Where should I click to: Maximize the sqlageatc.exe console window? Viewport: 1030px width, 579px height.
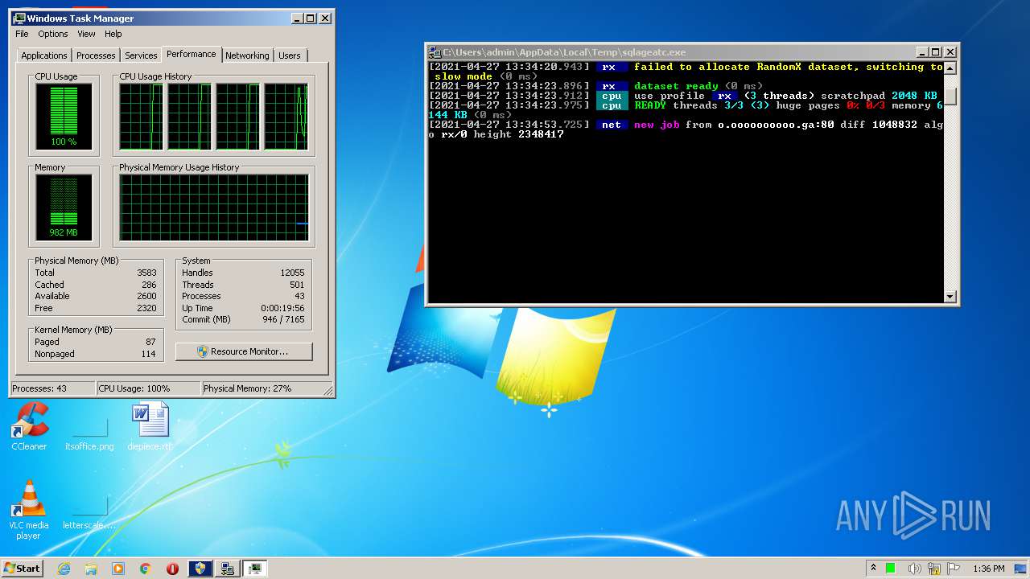(x=936, y=51)
